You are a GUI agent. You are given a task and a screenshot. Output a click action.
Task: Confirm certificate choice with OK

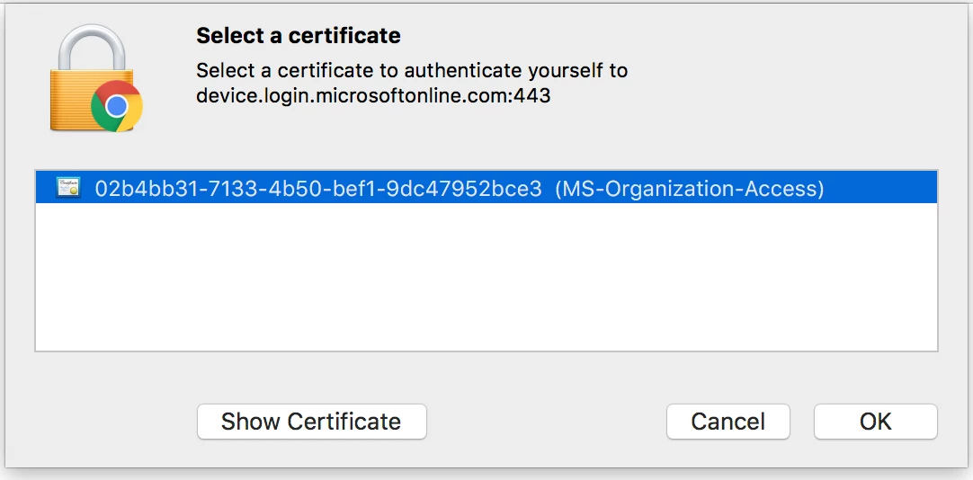876,422
